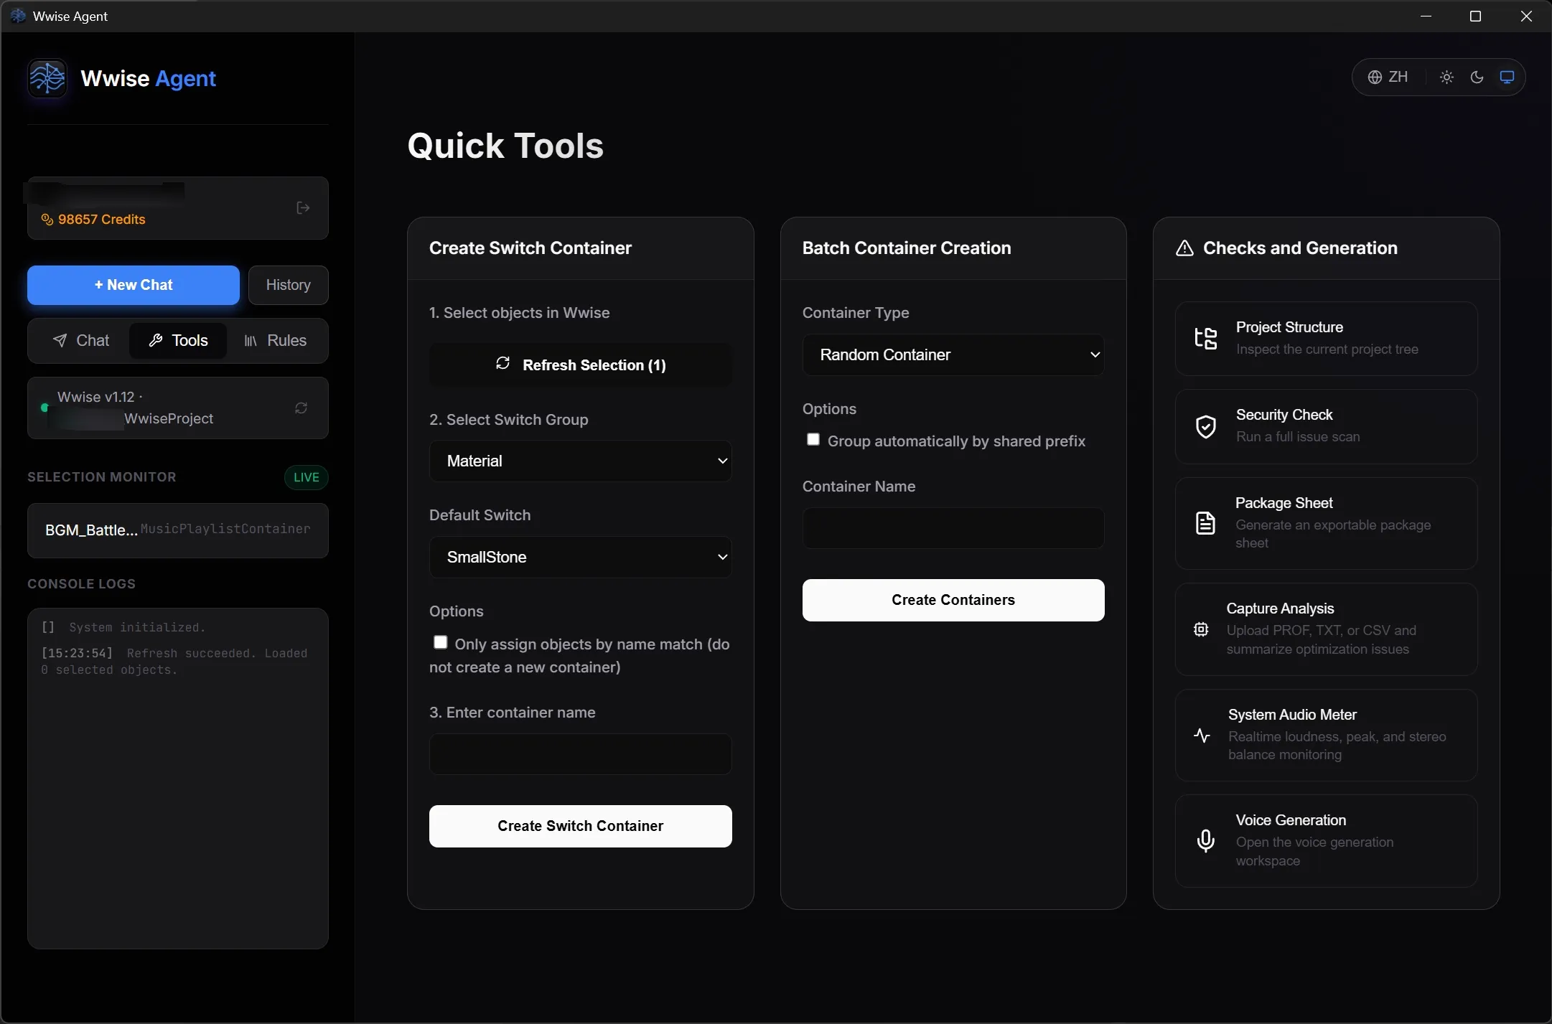Enable Only assign objects by name match

click(441, 642)
